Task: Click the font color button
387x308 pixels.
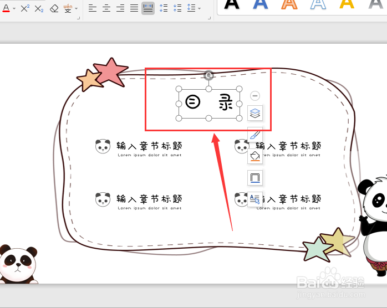Action: [6, 8]
